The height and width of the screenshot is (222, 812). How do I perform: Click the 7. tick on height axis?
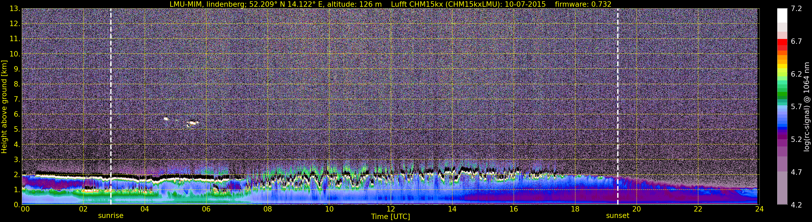pyautogui.click(x=17, y=99)
